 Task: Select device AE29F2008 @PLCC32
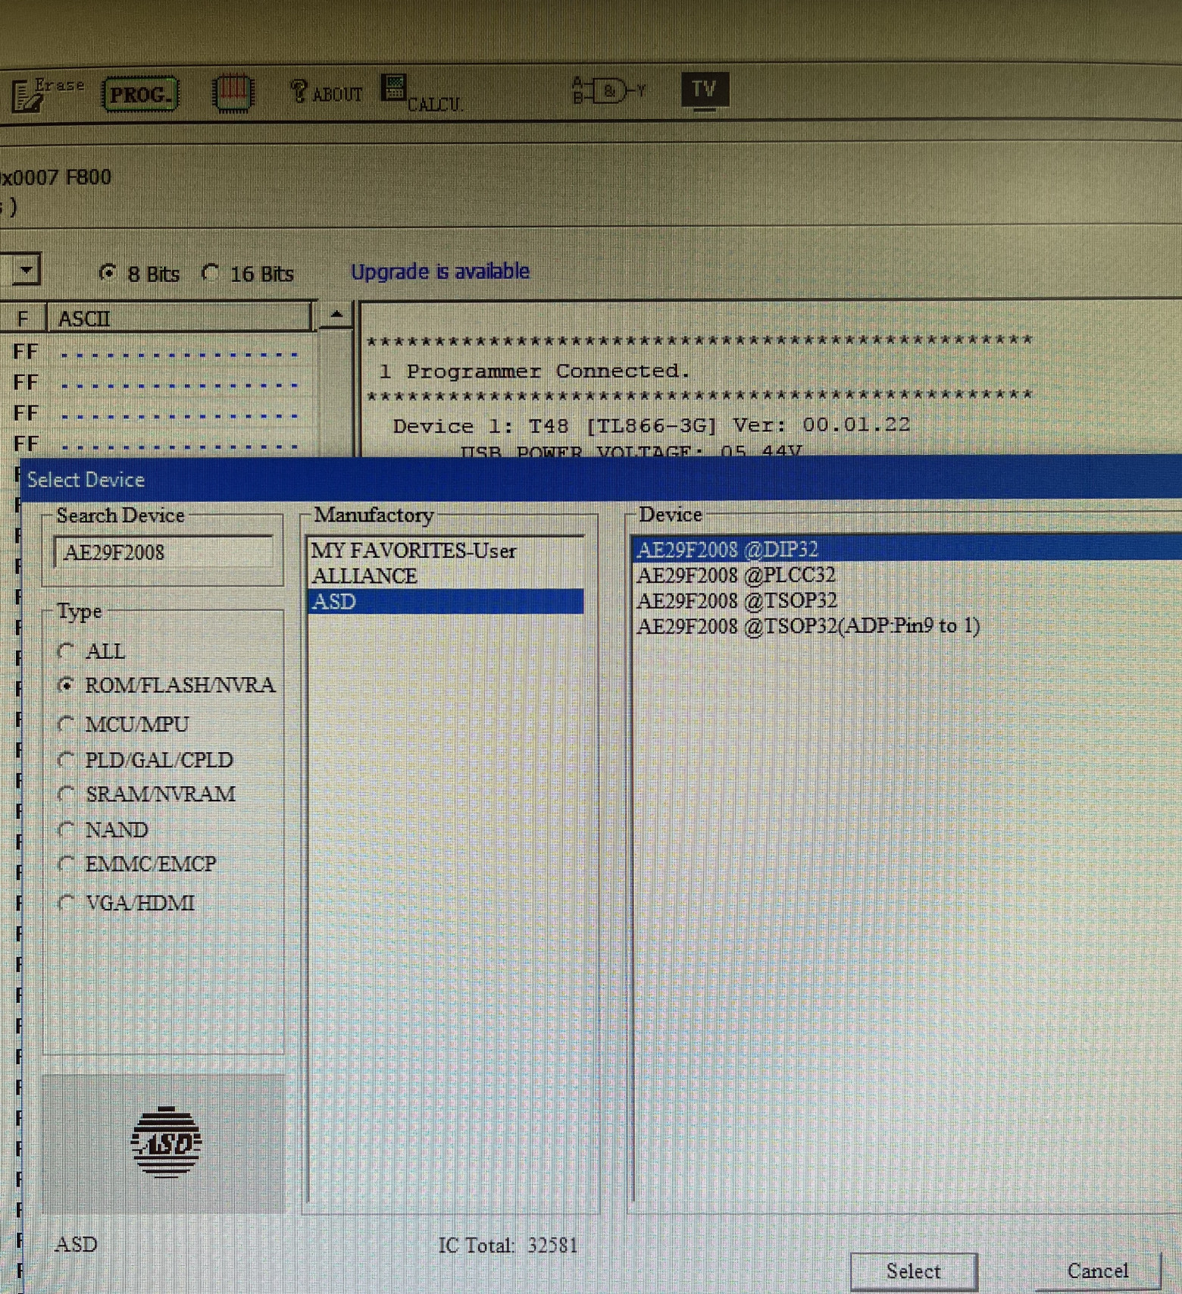pyautogui.click(x=907, y=575)
